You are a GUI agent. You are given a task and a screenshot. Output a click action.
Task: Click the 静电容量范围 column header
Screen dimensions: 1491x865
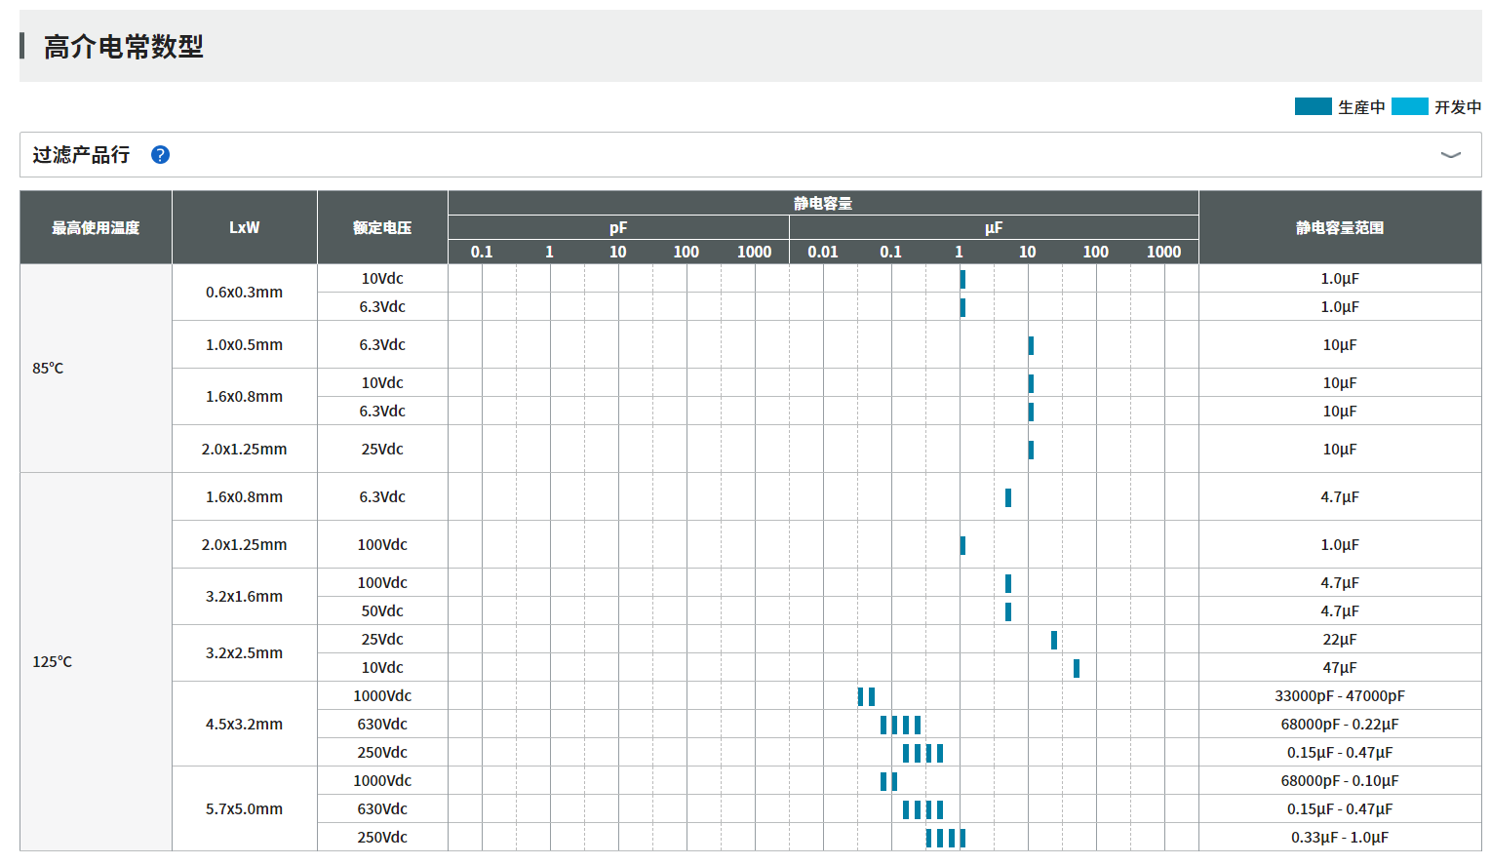coord(1339,227)
